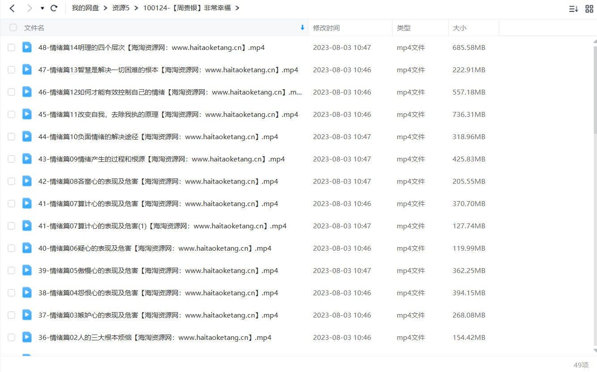Switch to grid view
597x372 pixels.
(589, 8)
